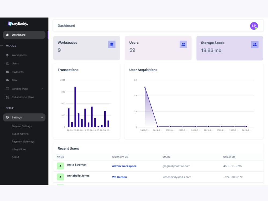Viewport: 268px width, 201px height.
Task: Click the User Acquisitions chart title
Action: (x=143, y=70)
